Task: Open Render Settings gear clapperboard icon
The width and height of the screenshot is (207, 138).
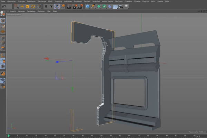Action: (x=80, y=6)
